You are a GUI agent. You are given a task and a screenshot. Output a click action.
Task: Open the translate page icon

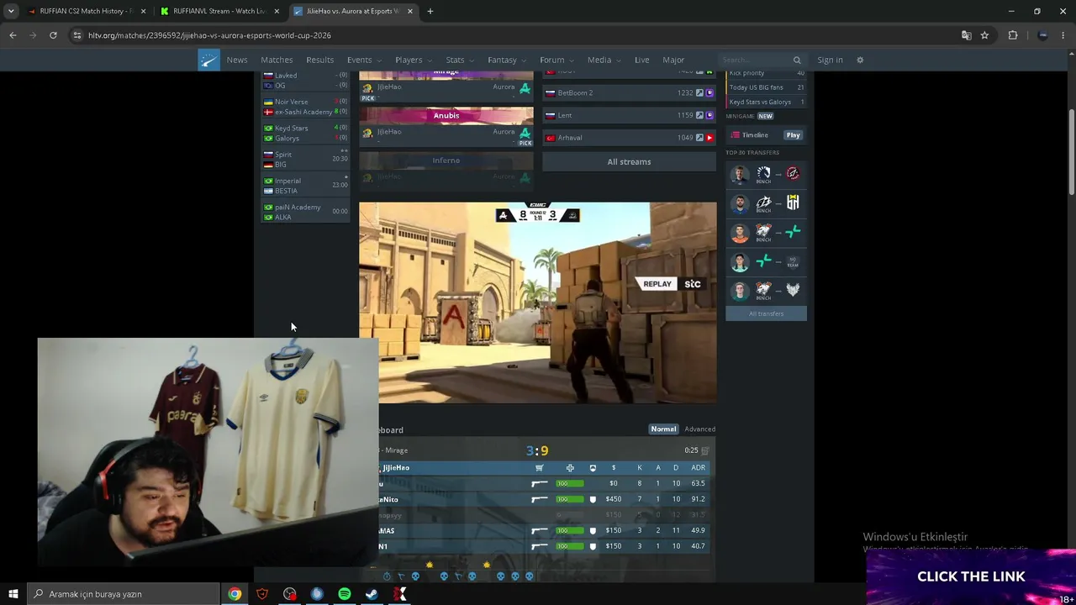966,35
